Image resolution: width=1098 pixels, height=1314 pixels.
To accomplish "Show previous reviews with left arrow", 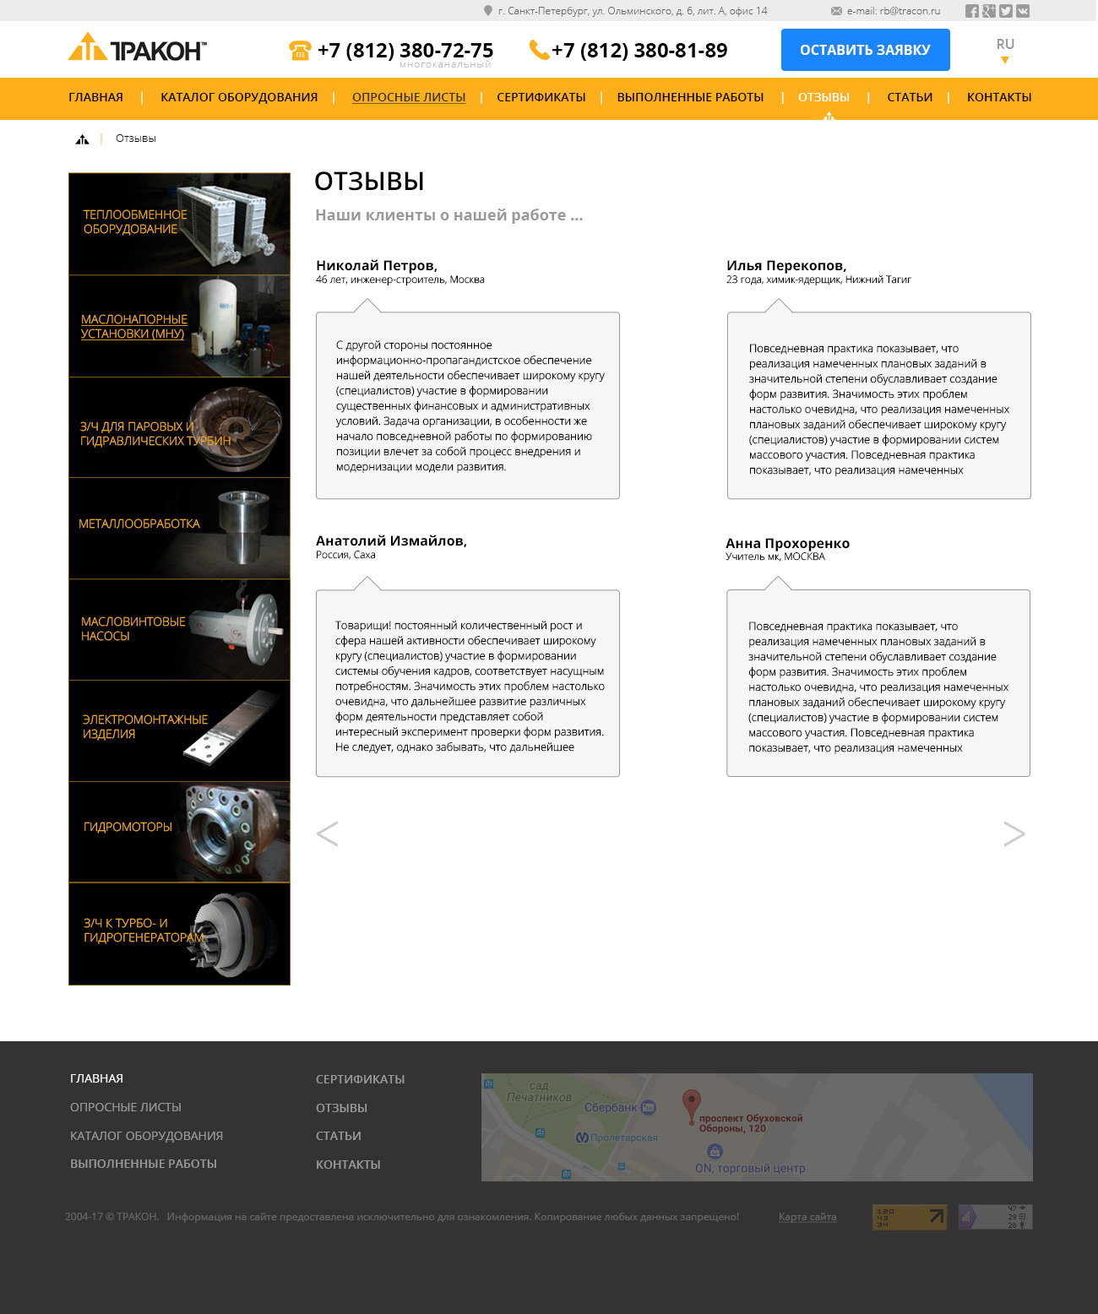I will [327, 833].
